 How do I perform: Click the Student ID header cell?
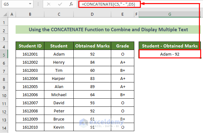pyautogui.click(x=30, y=46)
